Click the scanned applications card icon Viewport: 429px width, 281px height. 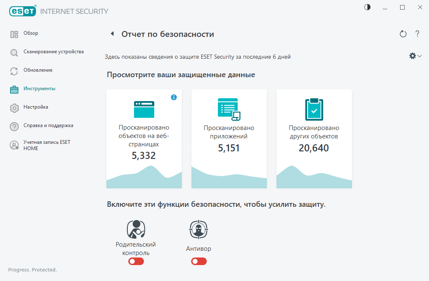coord(229,109)
